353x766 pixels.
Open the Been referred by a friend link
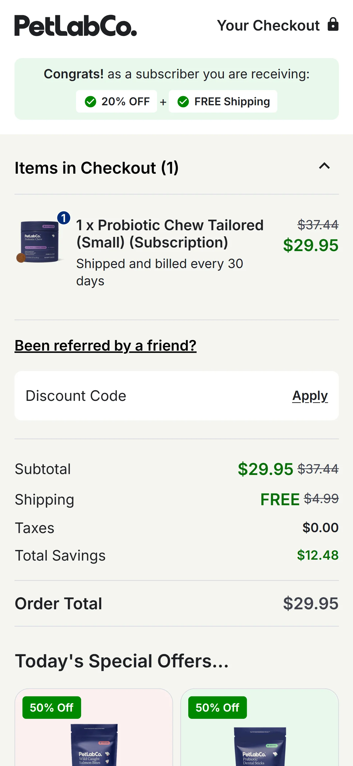pyautogui.click(x=106, y=345)
